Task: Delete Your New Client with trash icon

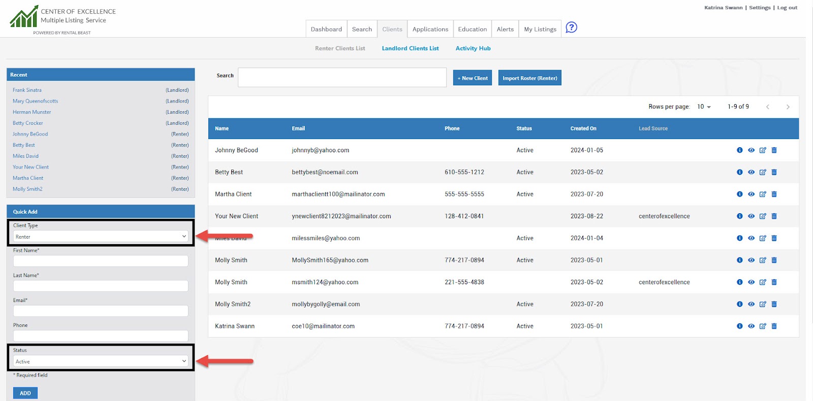Action: point(774,216)
